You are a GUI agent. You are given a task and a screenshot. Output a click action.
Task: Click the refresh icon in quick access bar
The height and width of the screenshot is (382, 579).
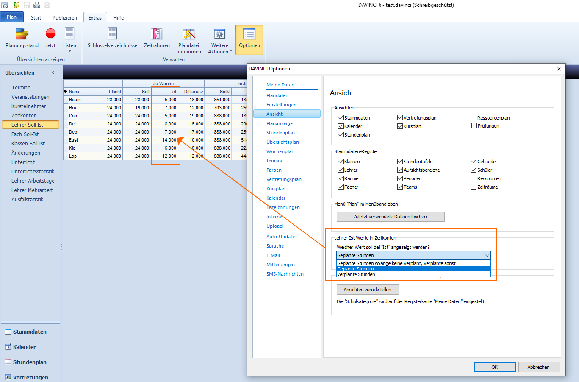(47, 5)
